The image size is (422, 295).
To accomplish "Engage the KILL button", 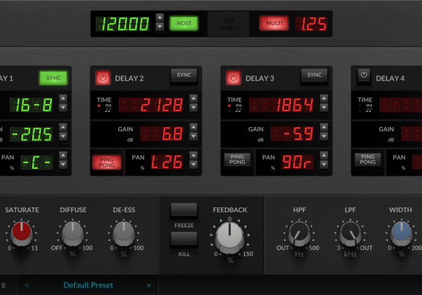I will (x=184, y=239).
